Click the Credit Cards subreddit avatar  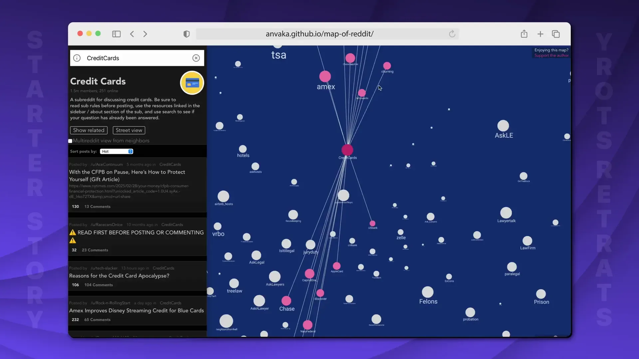(x=192, y=83)
